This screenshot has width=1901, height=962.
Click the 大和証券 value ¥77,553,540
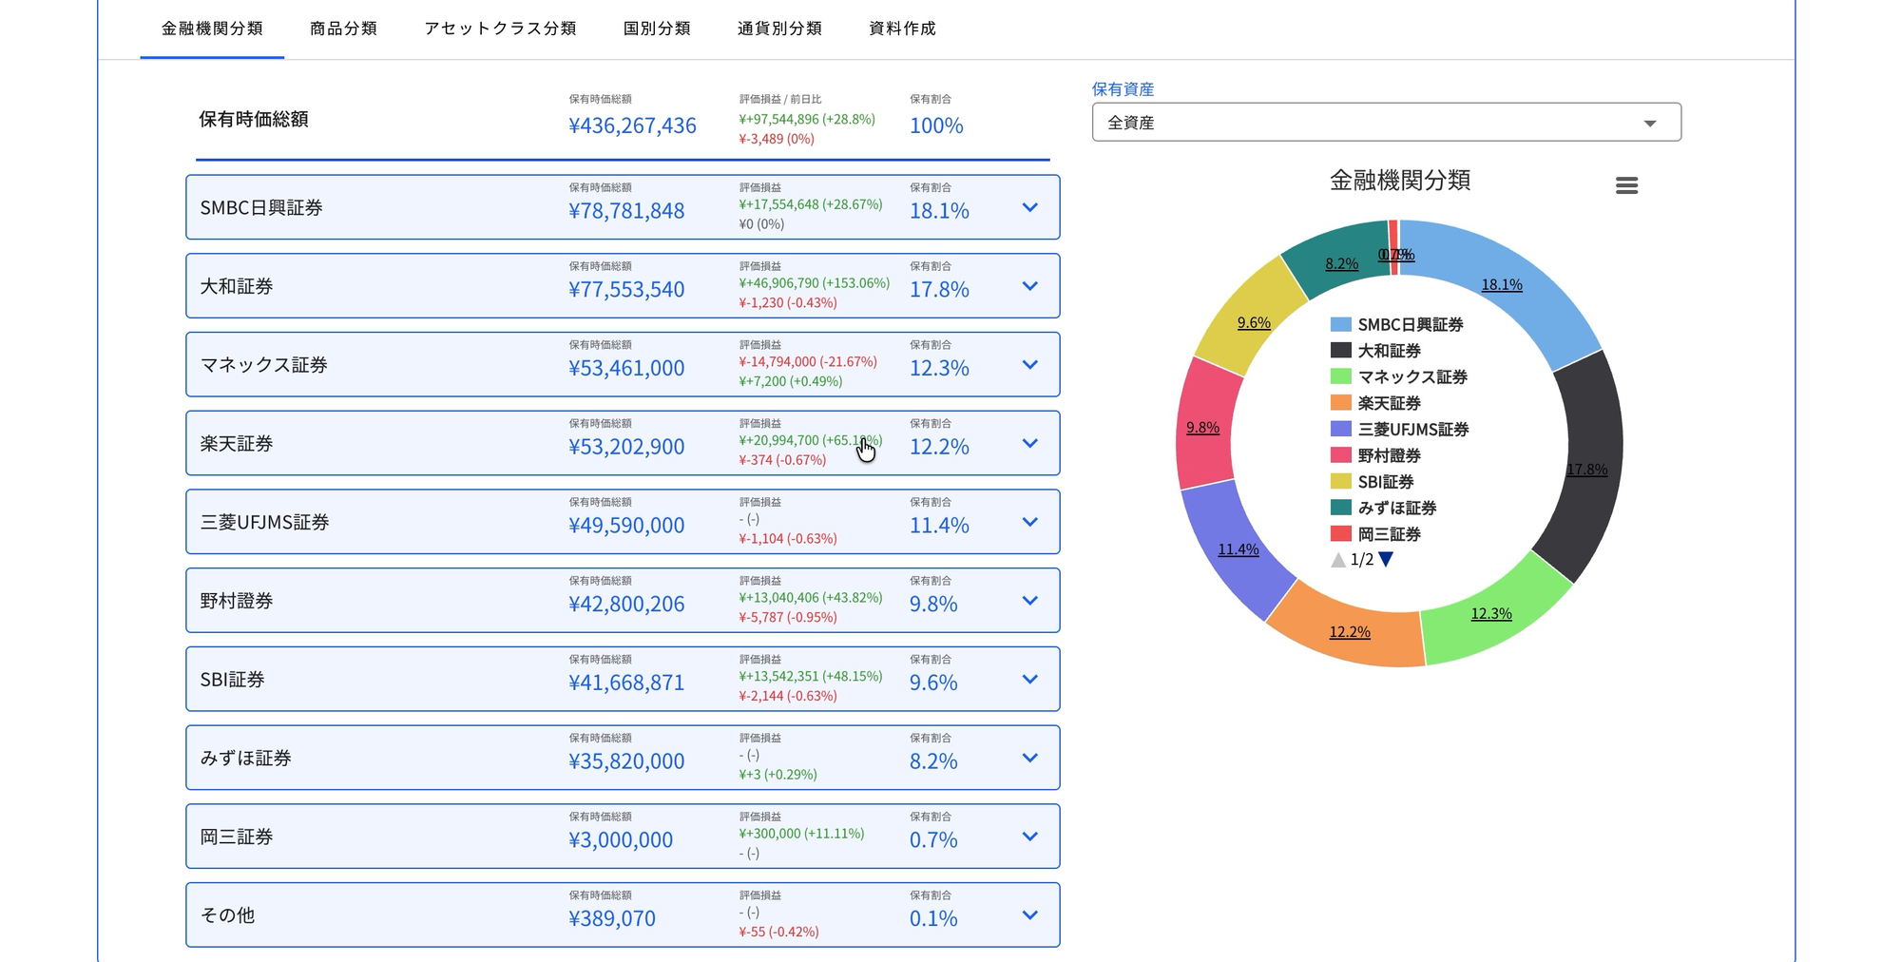pyautogui.click(x=626, y=290)
